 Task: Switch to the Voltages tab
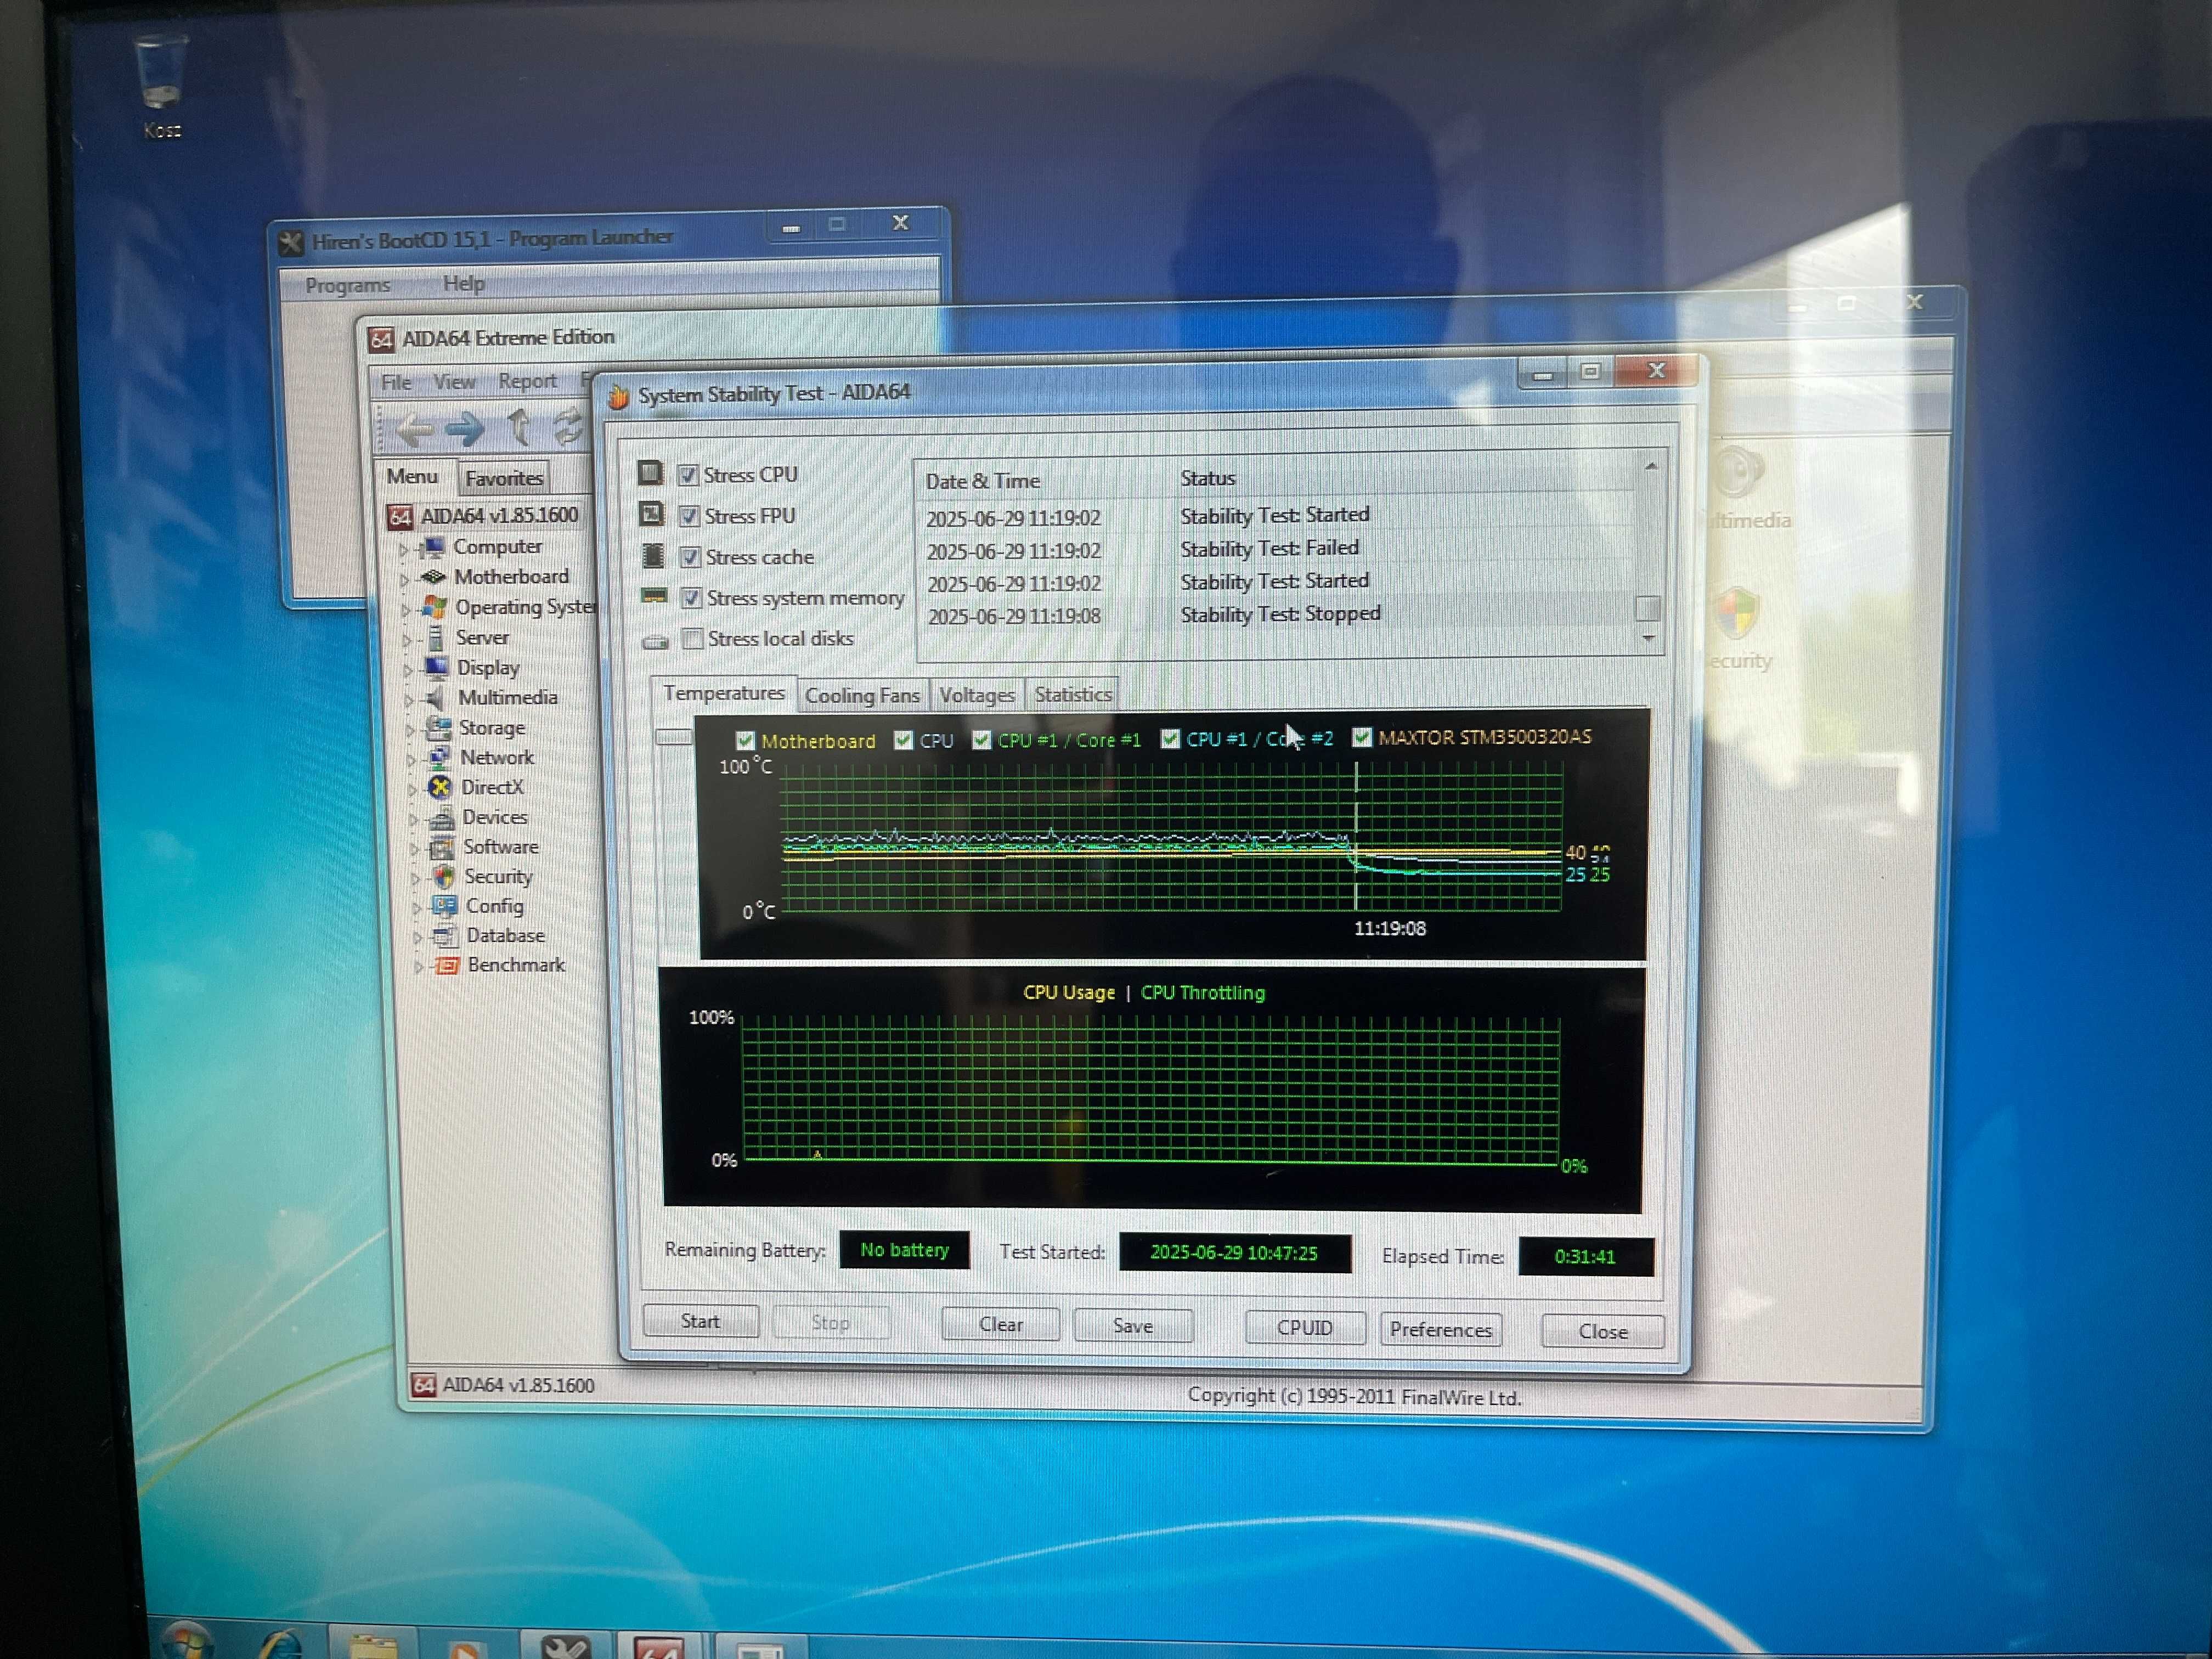[x=977, y=696]
